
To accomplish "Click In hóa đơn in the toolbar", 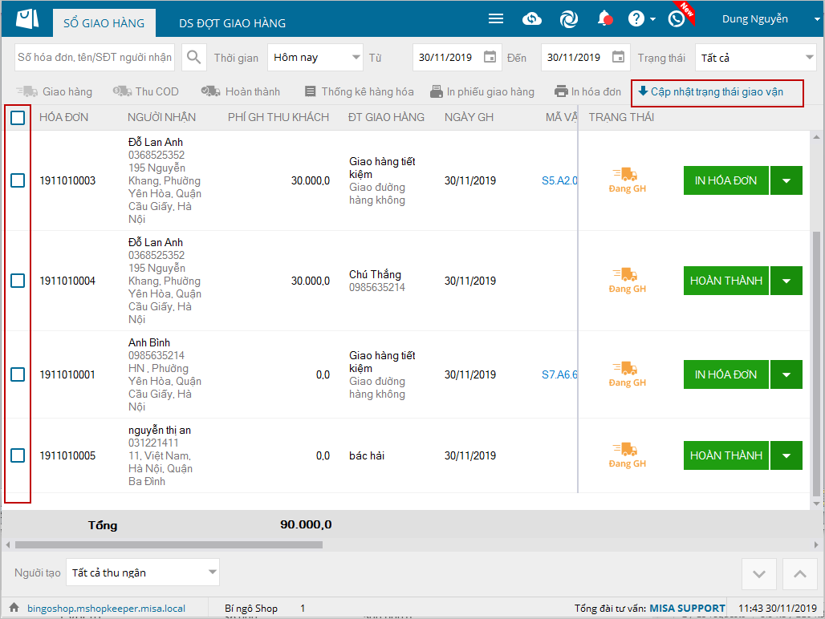I will click(587, 91).
